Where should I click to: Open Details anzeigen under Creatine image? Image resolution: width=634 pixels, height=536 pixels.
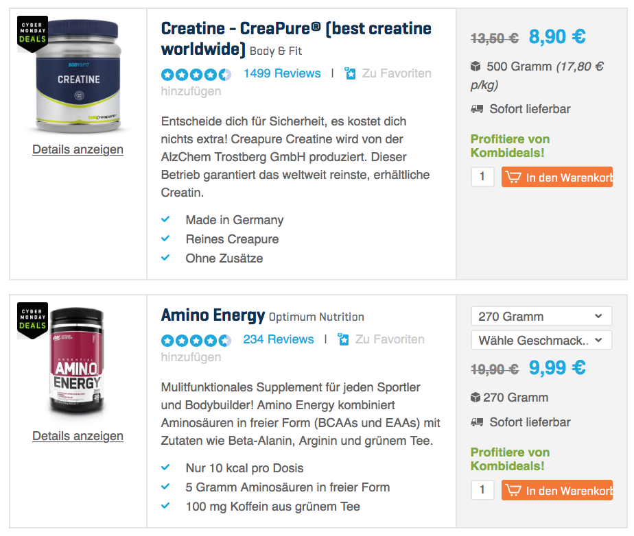(78, 149)
